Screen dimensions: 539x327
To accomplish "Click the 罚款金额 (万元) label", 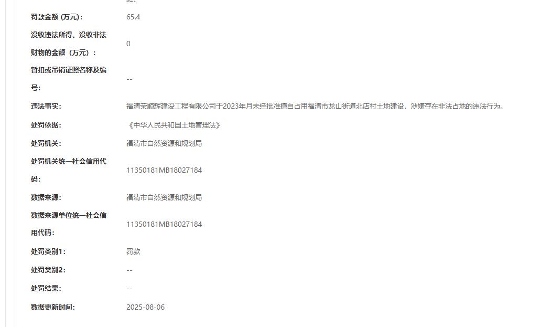I will [x=57, y=17].
